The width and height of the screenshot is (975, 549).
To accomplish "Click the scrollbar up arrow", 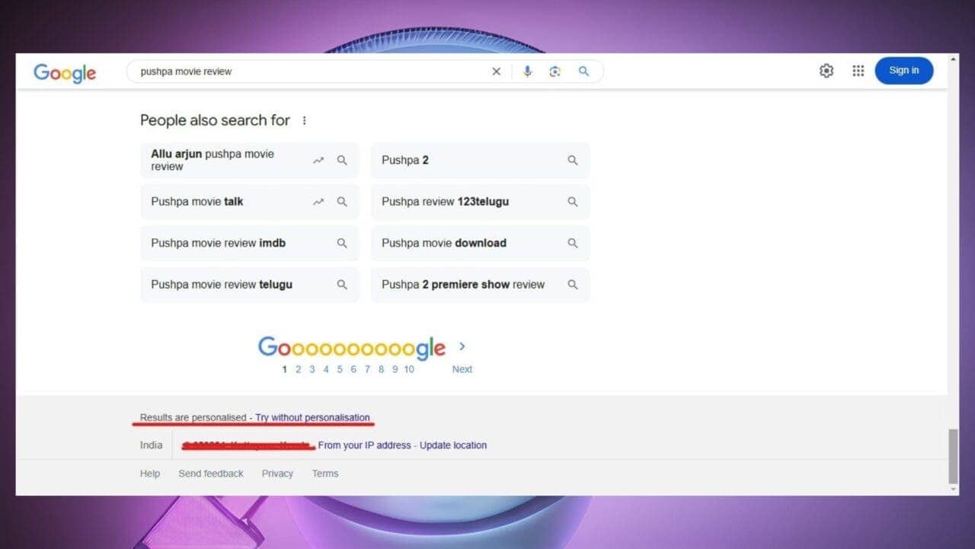I will pos(953,59).
